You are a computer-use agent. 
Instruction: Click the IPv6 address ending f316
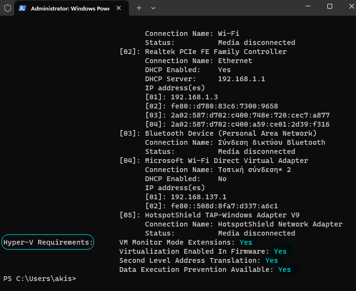[250, 124]
